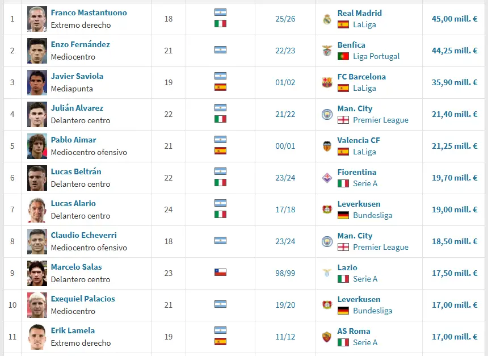Click the Liga Portugal league link
Viewport: 488px width, 356px height.
[x=376, y=56]
